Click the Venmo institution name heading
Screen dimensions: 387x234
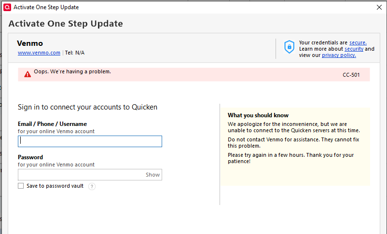click(30, 43)
